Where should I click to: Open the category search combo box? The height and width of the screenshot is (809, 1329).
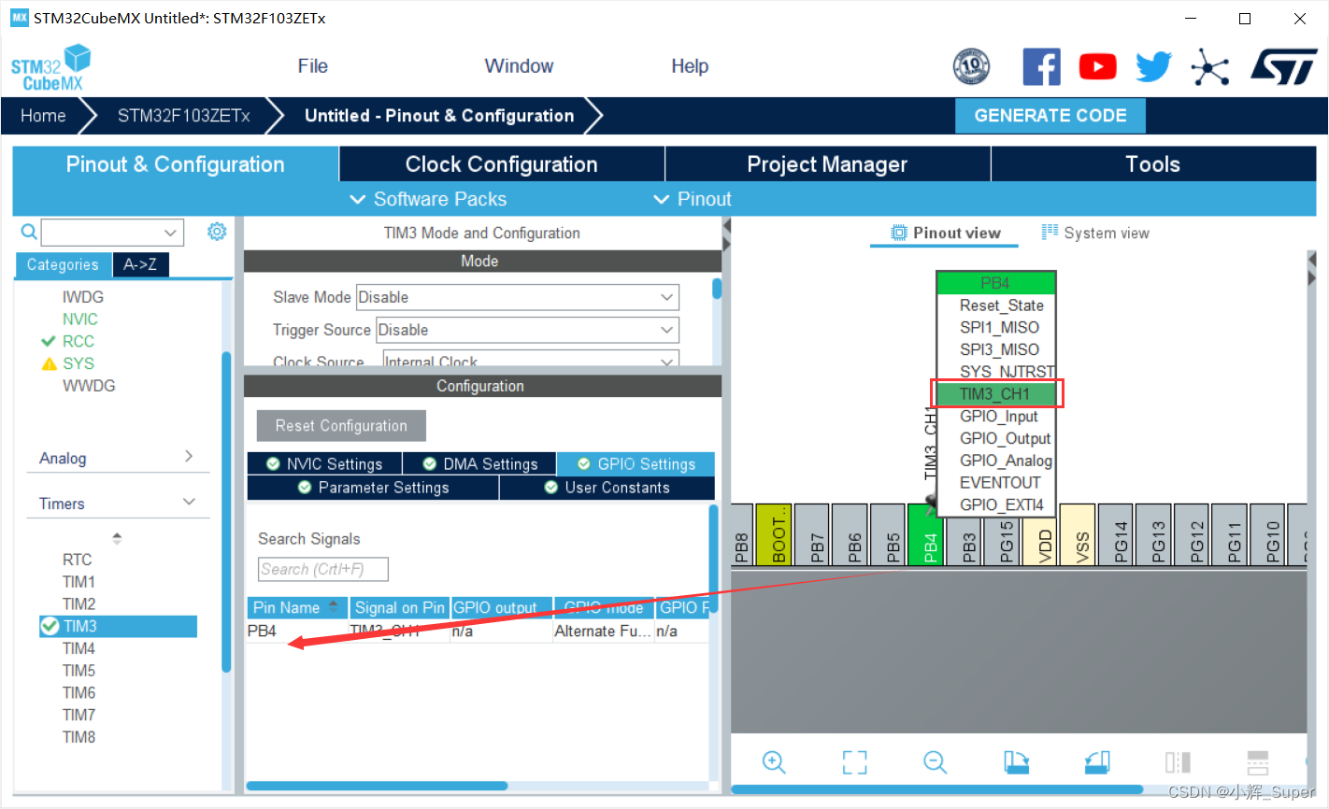click(112, 233)
